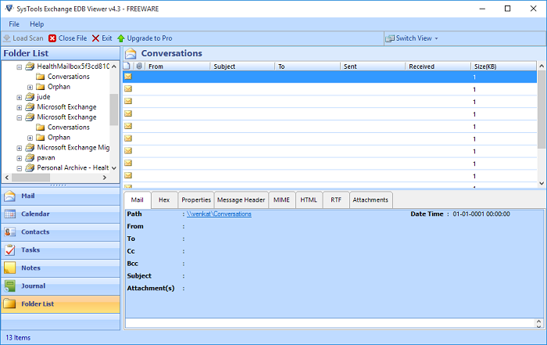547x345 pixels.
Task: Switch to the Hex tab
Action: tap(164, 199)
